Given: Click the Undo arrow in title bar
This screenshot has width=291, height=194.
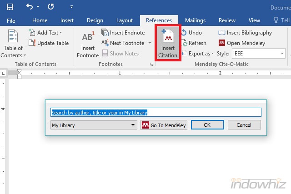Looking at the screenshot, I should coord(30,7).
